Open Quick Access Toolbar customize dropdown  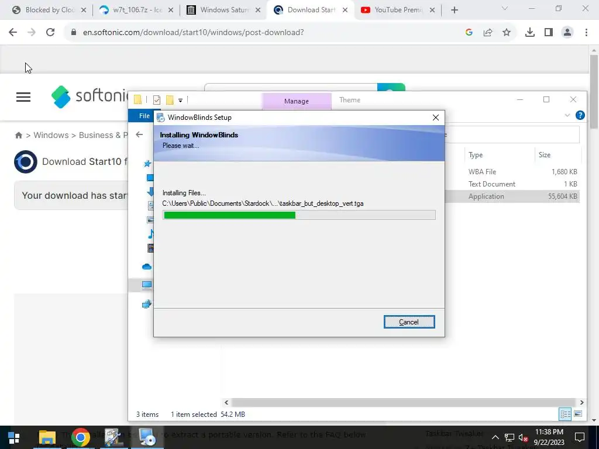[x=180, y=101]
